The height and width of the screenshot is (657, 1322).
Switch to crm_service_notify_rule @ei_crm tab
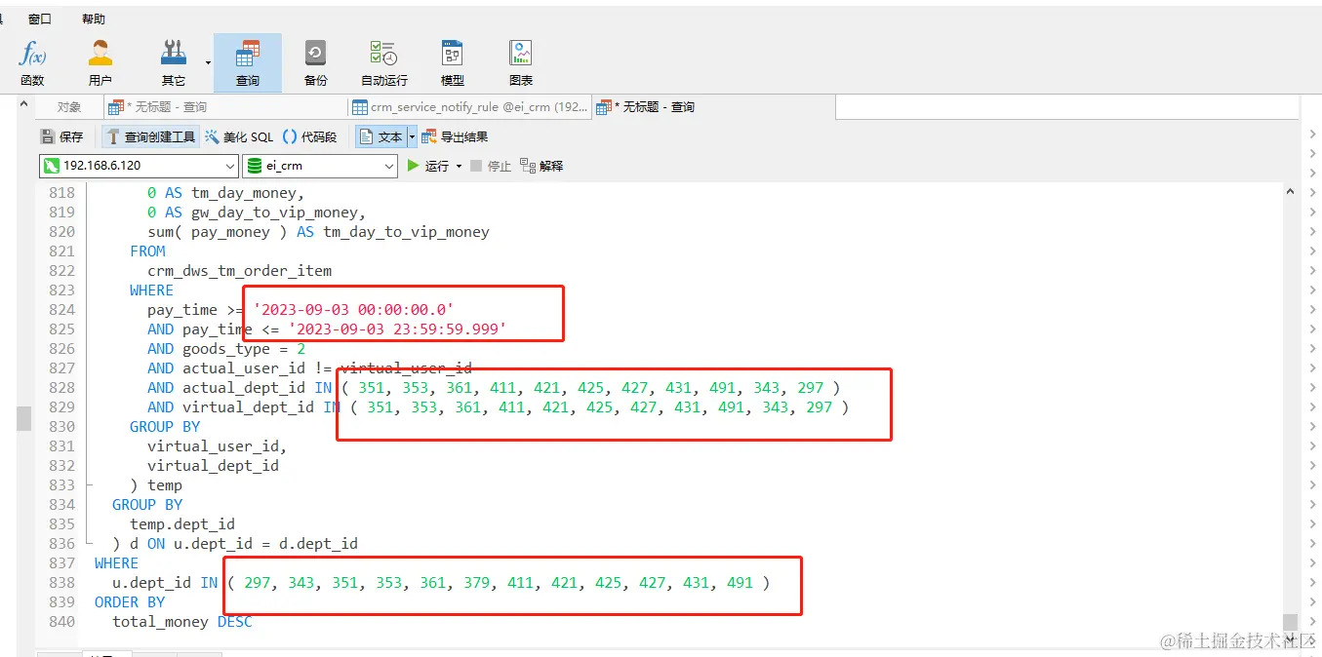tap(469, 107)
